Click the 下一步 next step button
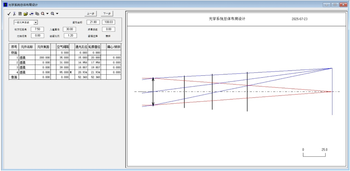 107,14
